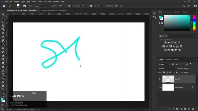Viewport: 198px width, 111px height.
Task: Select the Rectangular Marquee tool
Action: tap(3, 18)
